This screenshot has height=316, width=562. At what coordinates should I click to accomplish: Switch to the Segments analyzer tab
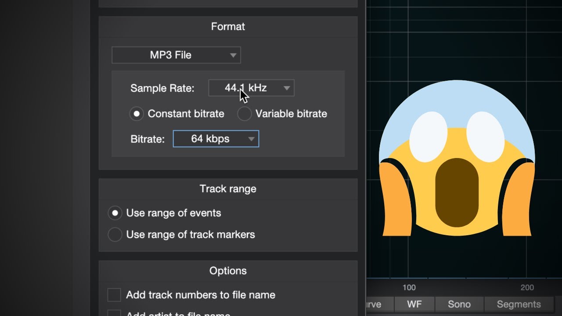point(519,304)
